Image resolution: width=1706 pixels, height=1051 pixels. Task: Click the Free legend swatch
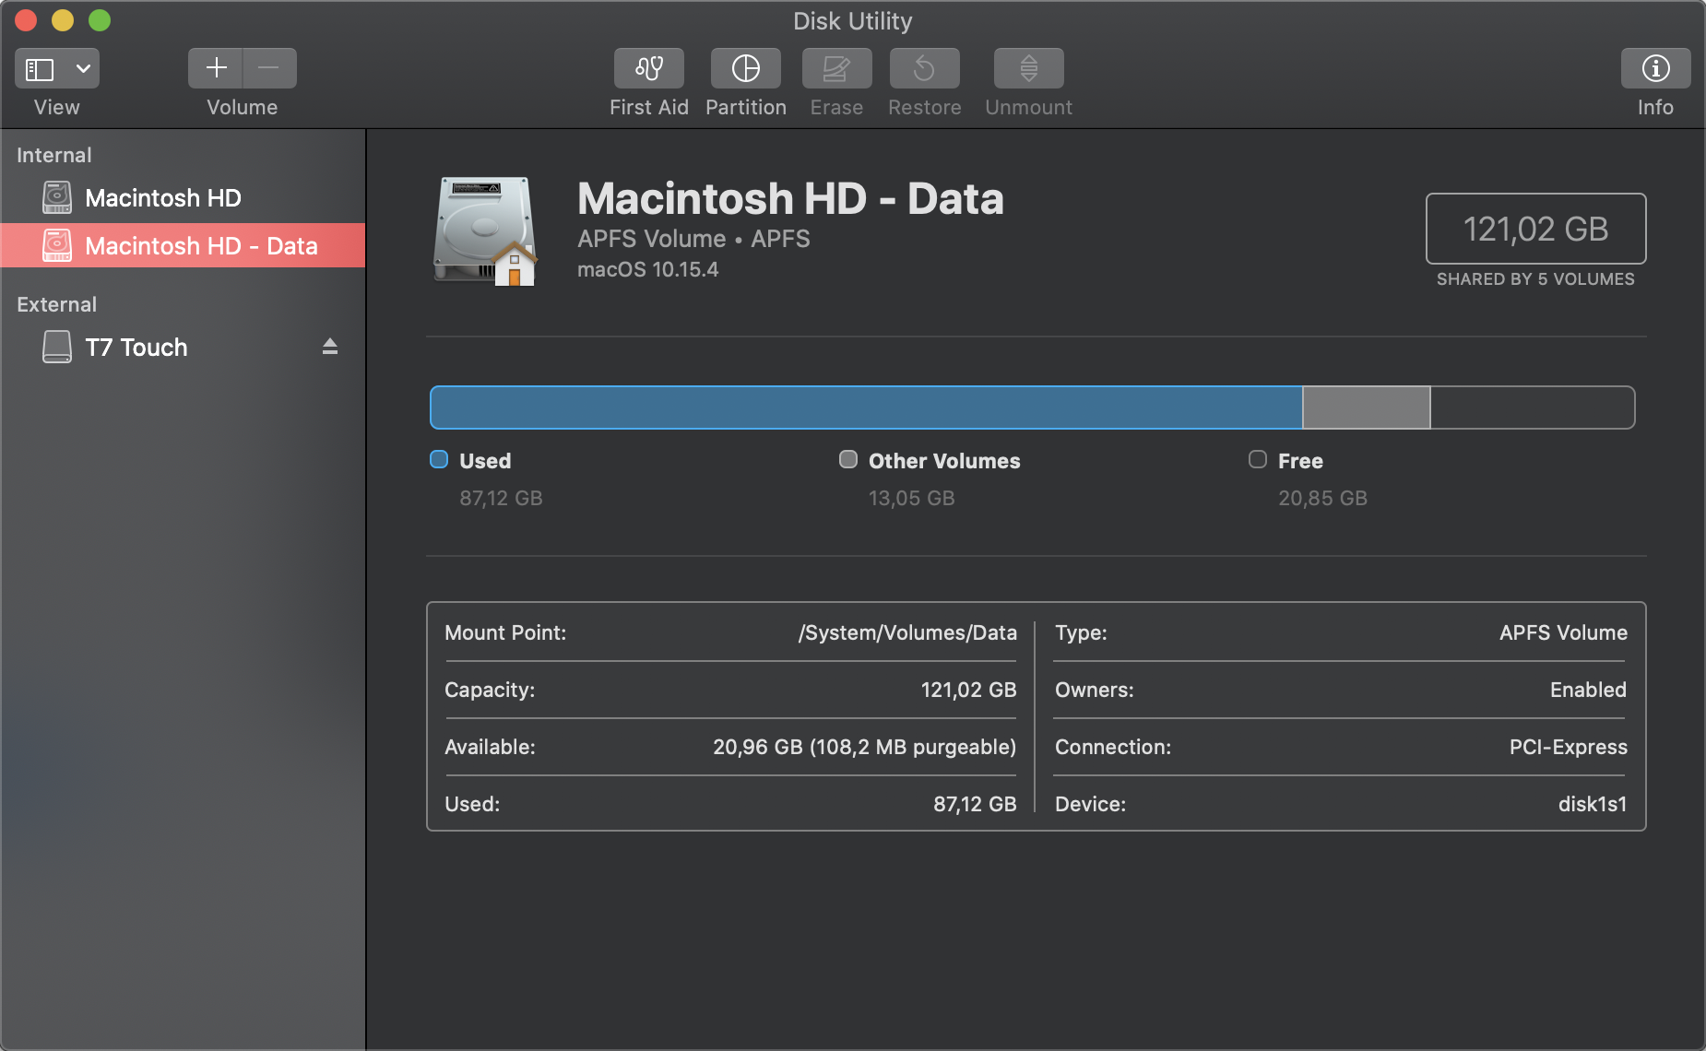pos(1258,459)
